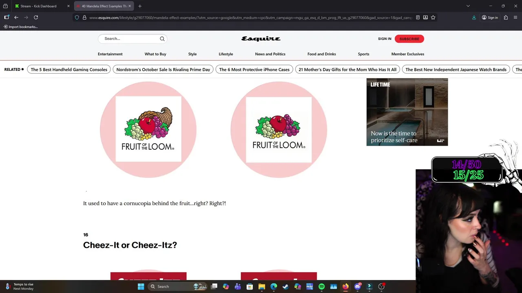522x293 pixels.
Task: Close the Stream - Kick Dashboard tab
Action: click(68, 6)
